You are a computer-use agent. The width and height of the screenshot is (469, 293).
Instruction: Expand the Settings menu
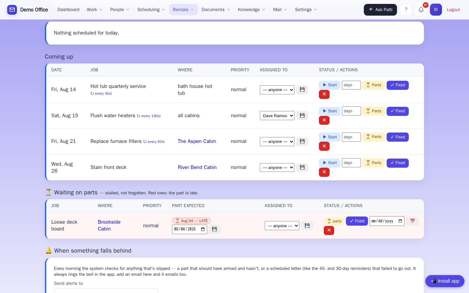[x=306, y=10]
